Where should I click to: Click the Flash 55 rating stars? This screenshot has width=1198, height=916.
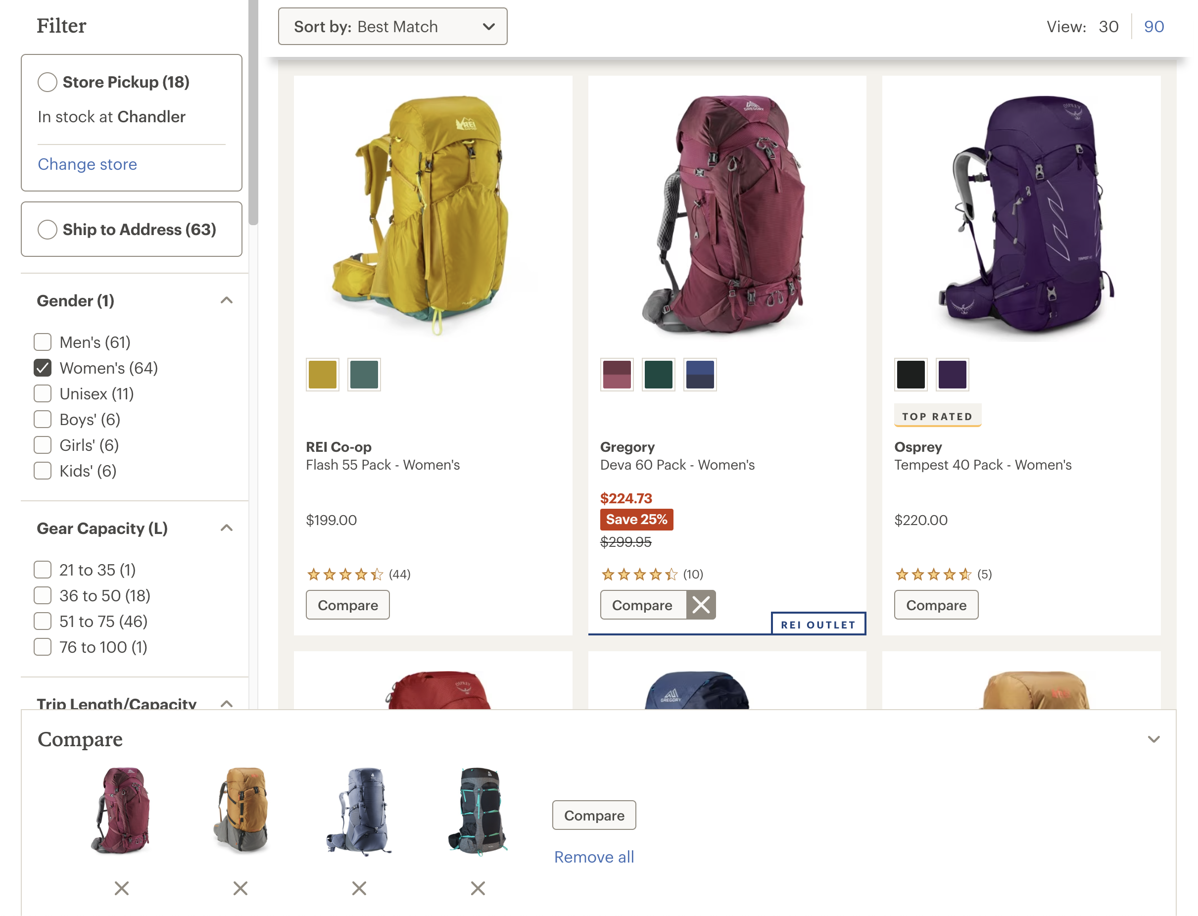344,574
